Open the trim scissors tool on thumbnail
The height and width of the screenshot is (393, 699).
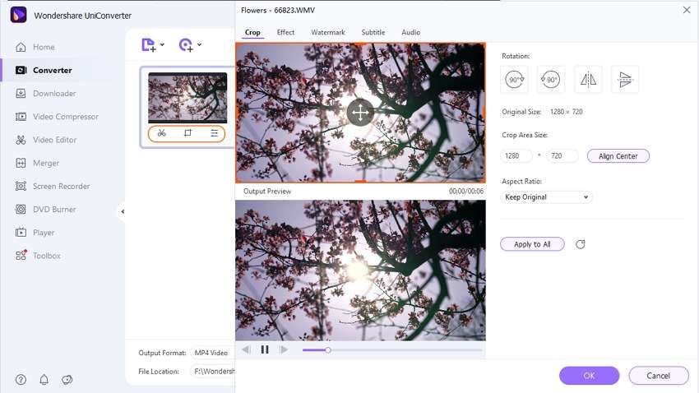161,133
